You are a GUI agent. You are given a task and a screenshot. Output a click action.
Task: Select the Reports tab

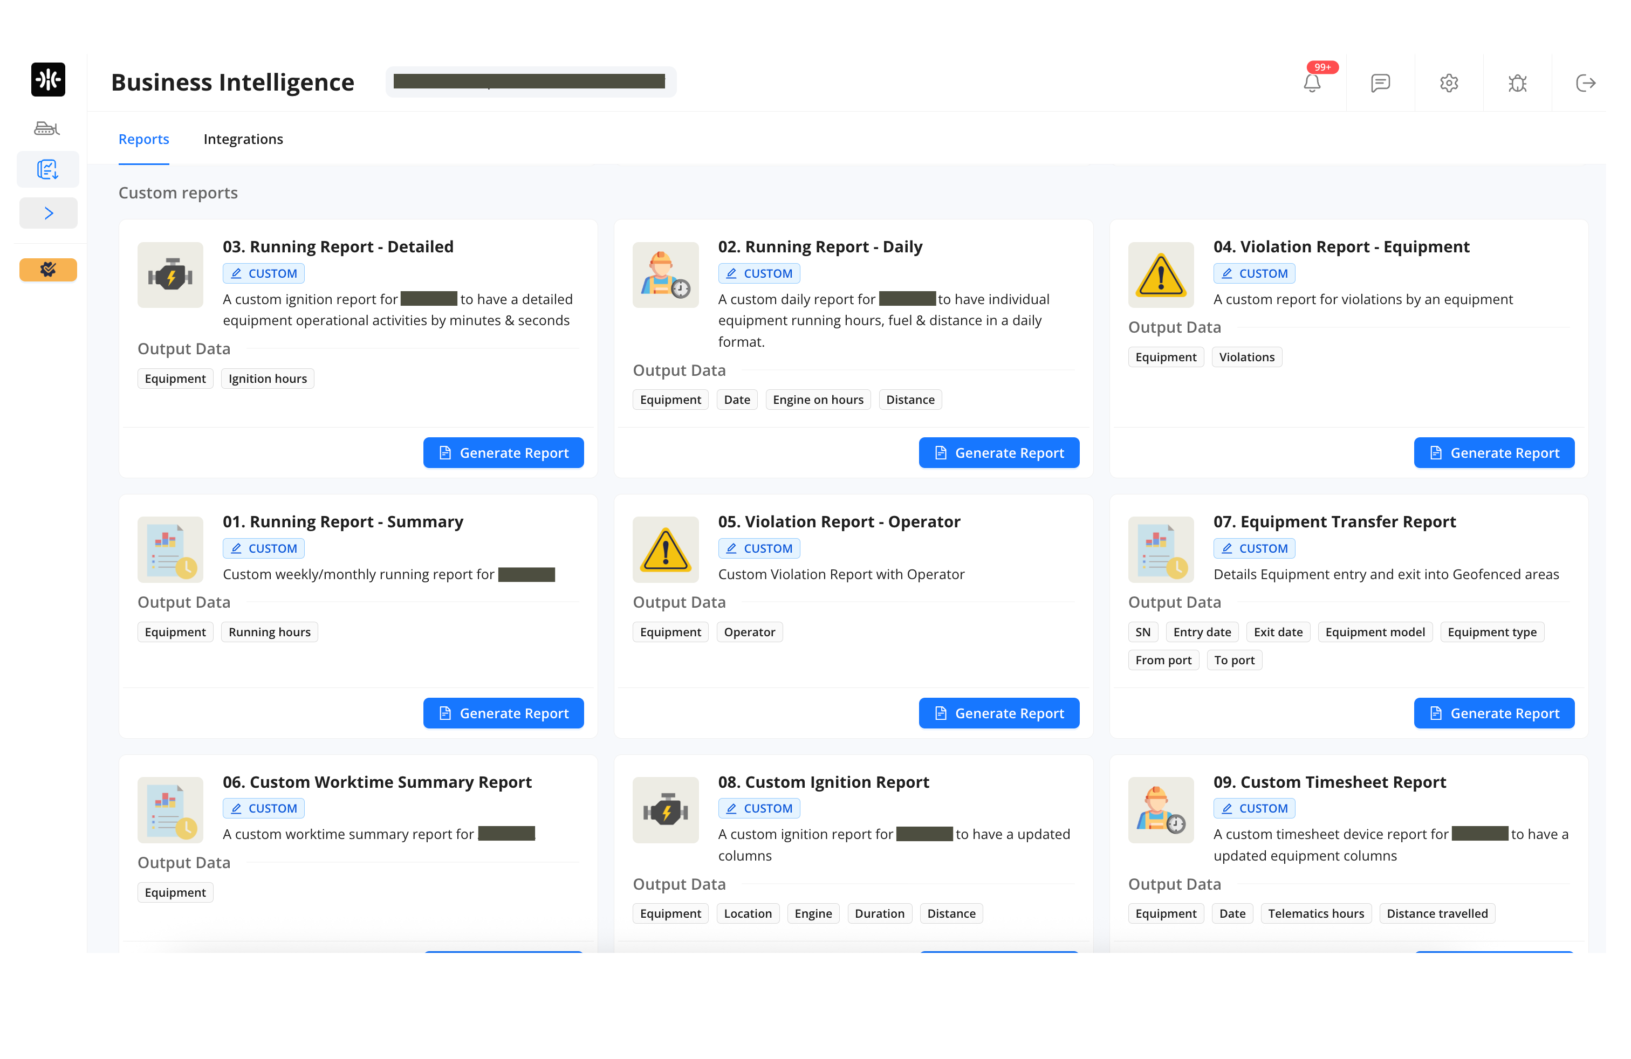tap(143, 139)
